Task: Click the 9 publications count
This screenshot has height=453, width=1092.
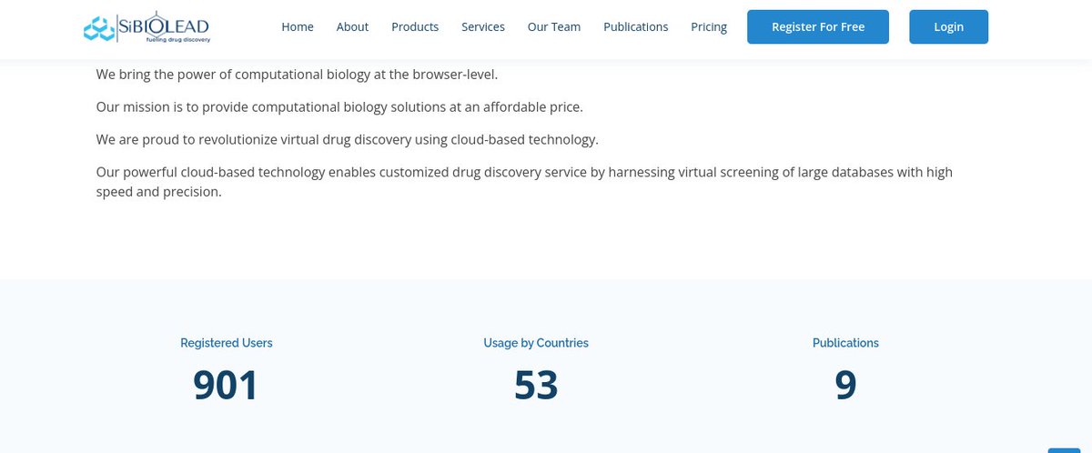Action: coord(845,385)
